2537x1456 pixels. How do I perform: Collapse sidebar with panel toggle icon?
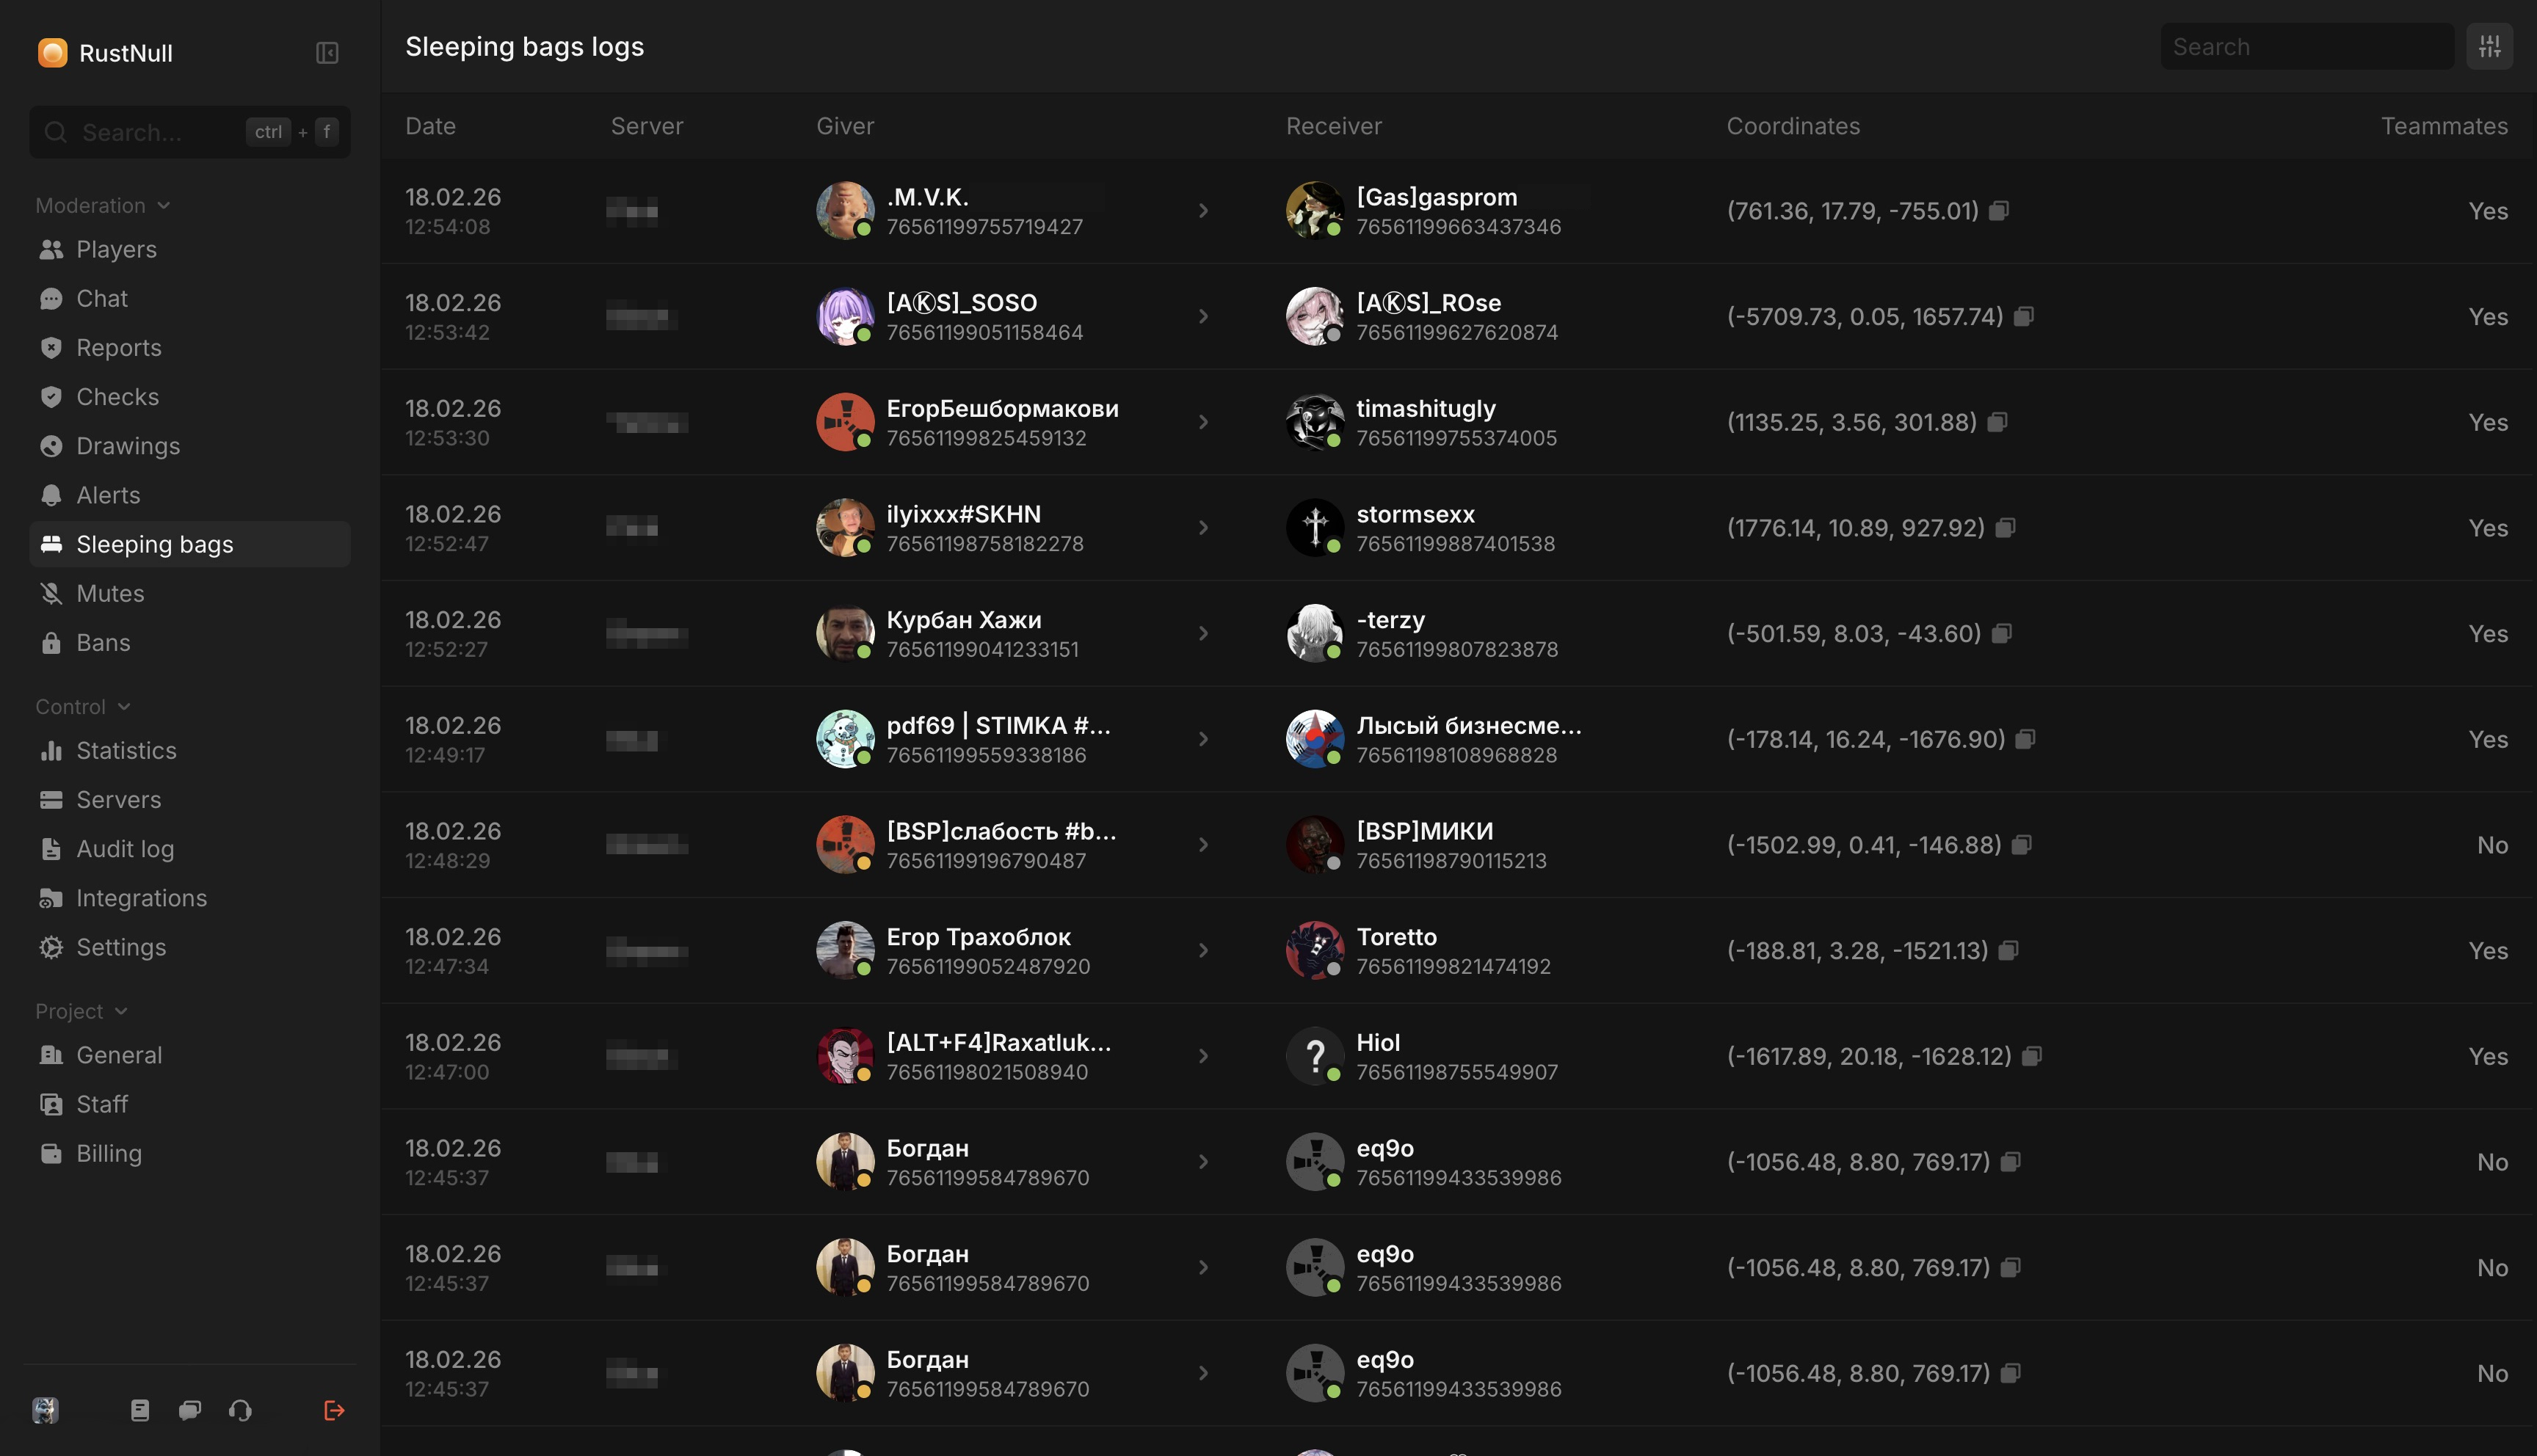coord(327,53)
